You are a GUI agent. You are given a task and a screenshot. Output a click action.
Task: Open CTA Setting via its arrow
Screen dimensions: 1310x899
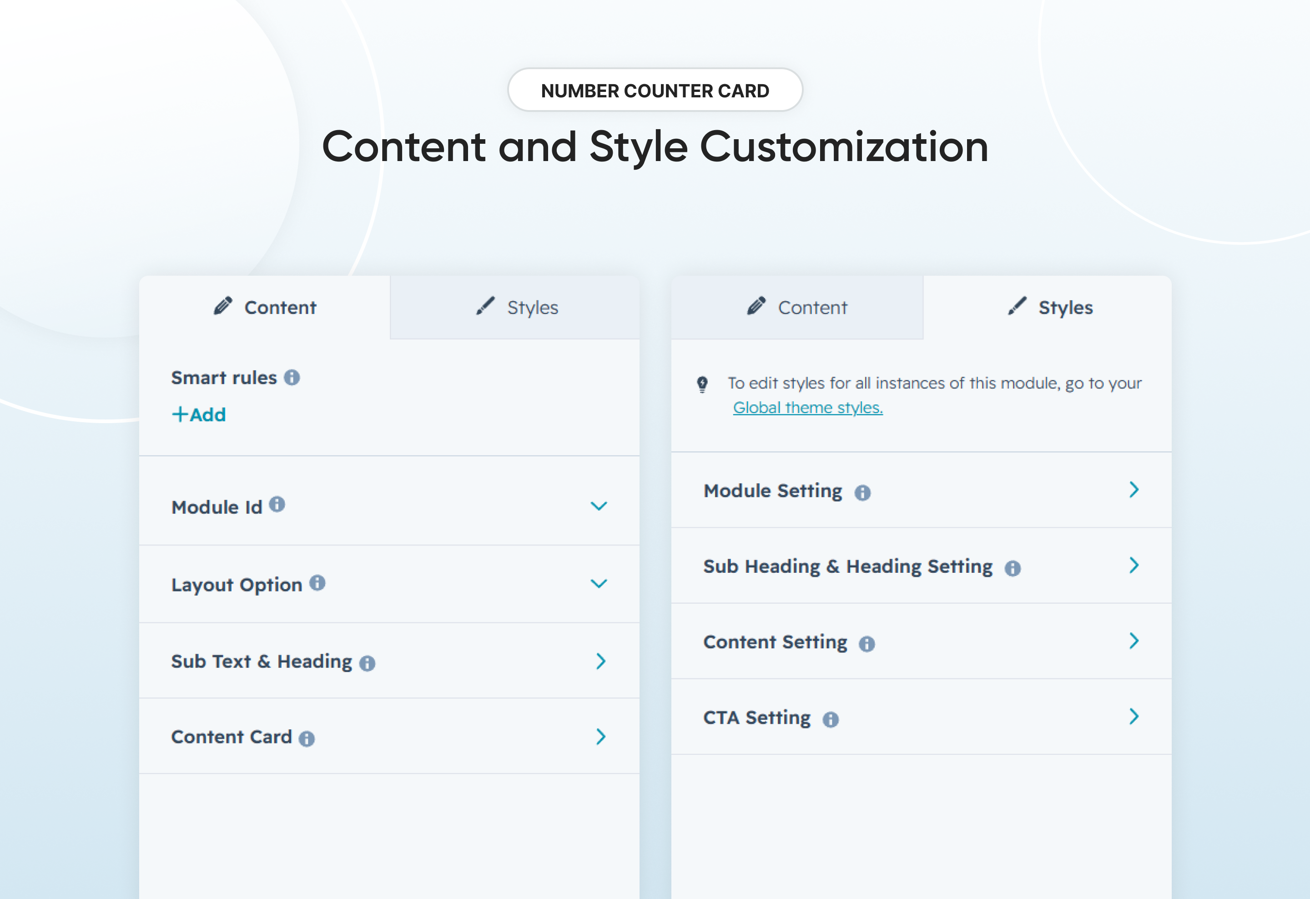tap(1134, 717)
